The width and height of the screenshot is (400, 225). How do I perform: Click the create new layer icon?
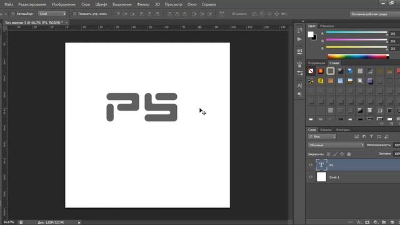pos(392,222)
